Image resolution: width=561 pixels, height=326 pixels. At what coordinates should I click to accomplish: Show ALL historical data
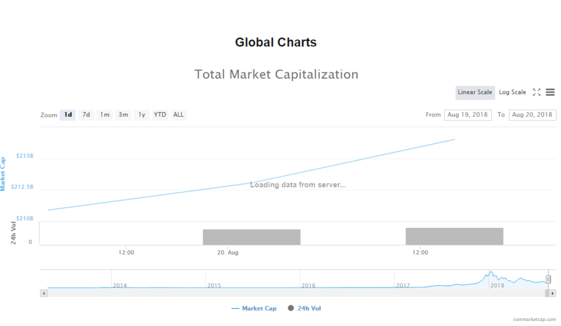coord(179,115)
